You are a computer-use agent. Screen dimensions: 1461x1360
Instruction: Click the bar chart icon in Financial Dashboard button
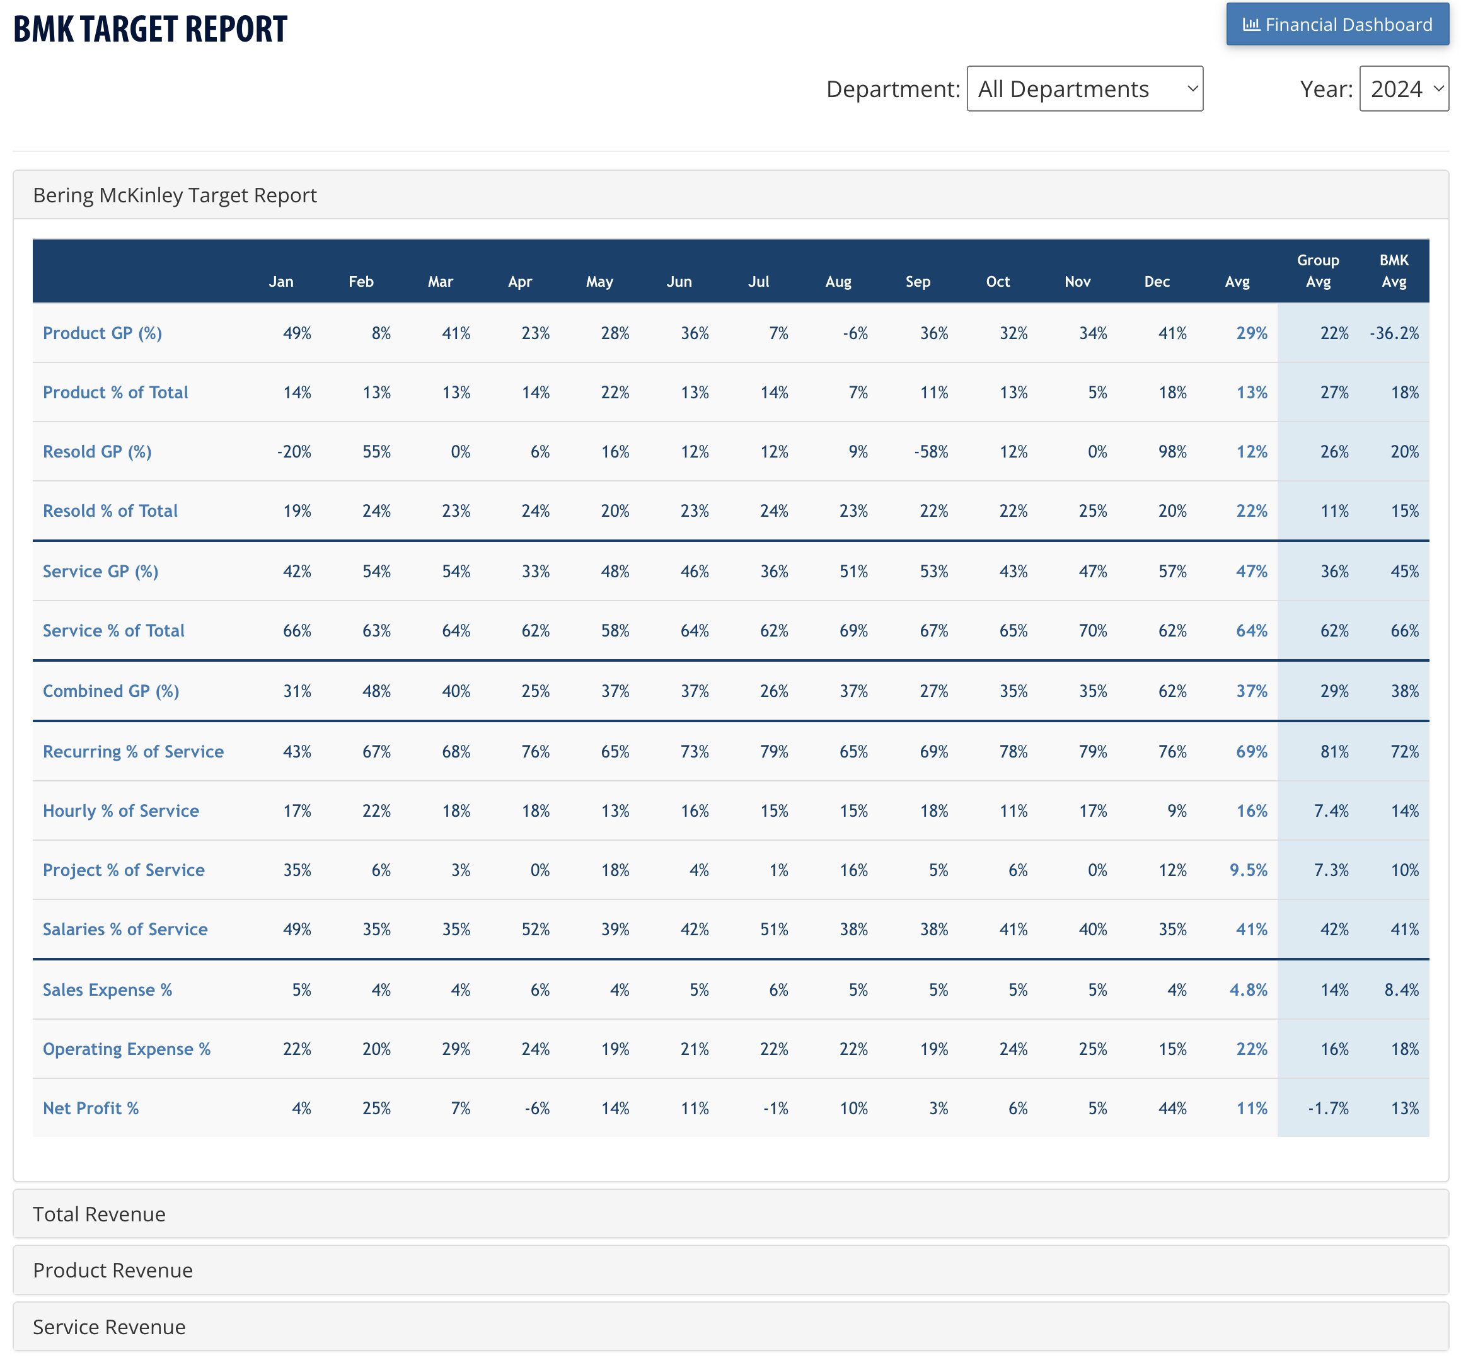click(1251, 24)
